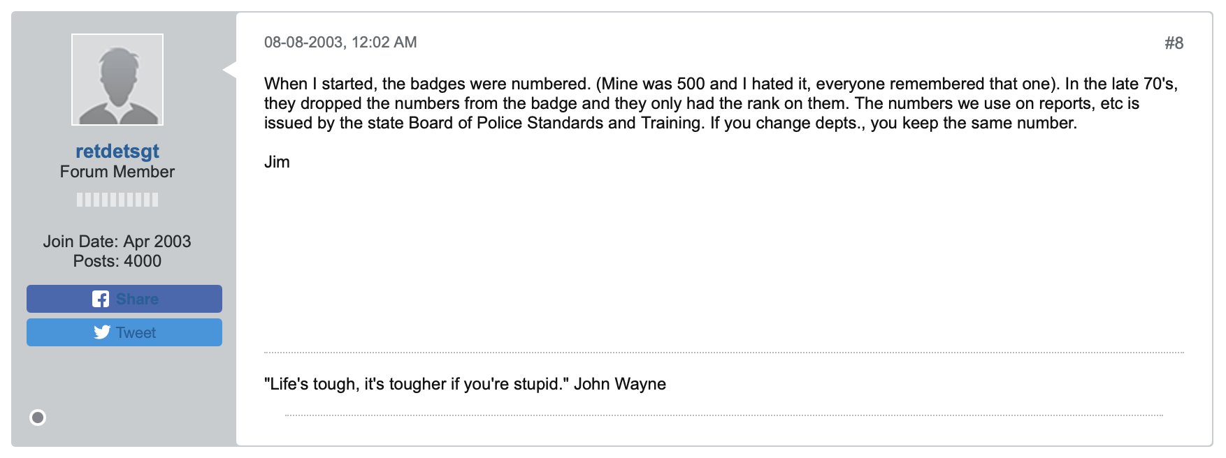Screen dimensions: 1226x458
Task: Click the Forum Member user title
Action: pyautogui.click(x=117, y=172)
